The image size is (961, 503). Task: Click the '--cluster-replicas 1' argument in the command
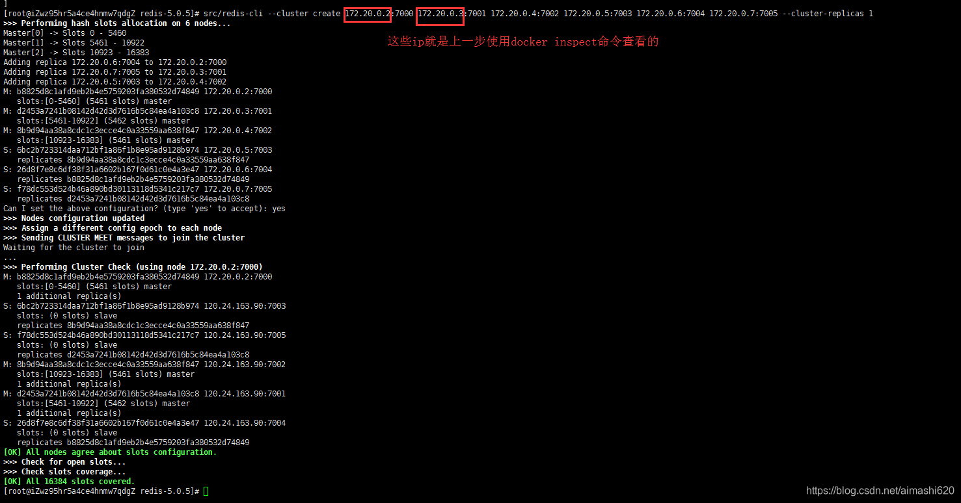(x=828, y=14)
